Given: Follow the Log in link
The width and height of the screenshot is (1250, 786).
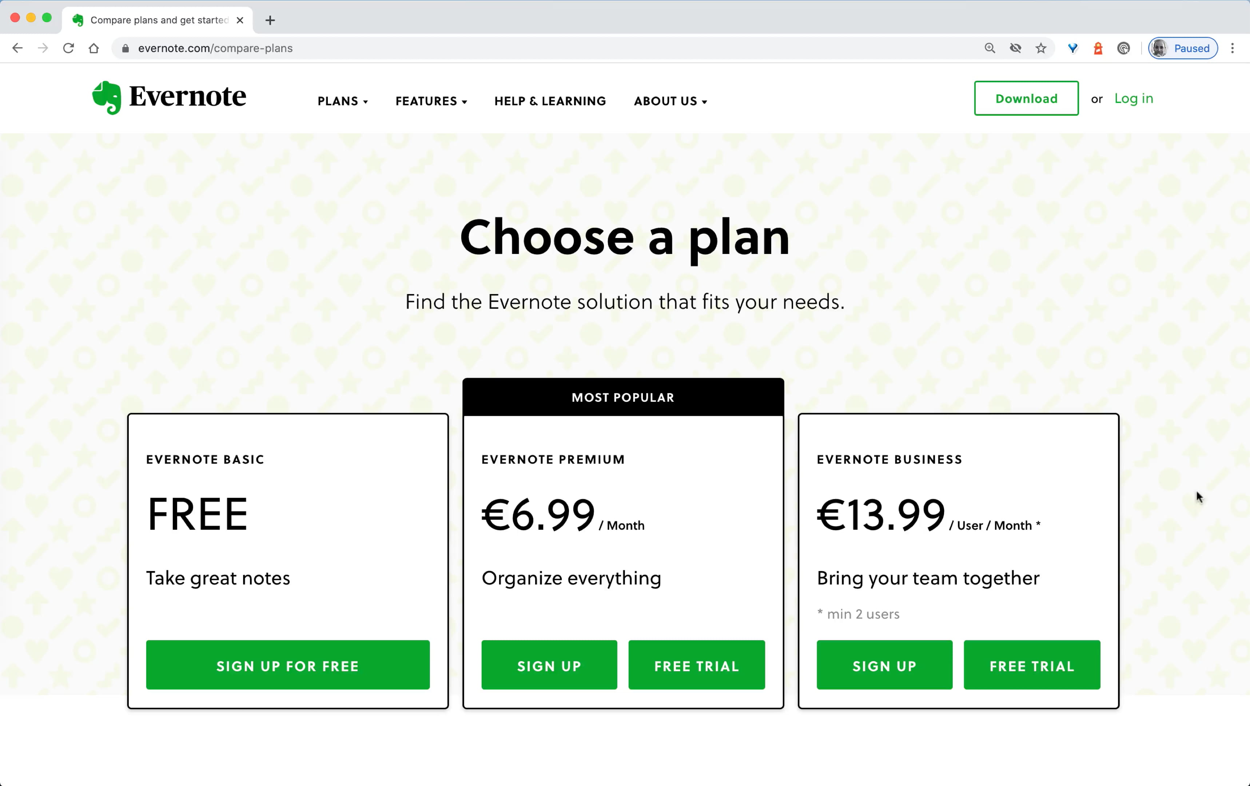Looking at the screenshot, I should pyautogui.click(x=1133, y=99).
